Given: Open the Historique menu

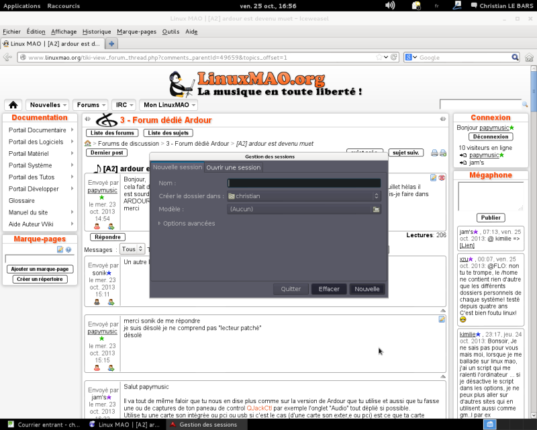Looking at the screenshot, I should click(97, 32).
